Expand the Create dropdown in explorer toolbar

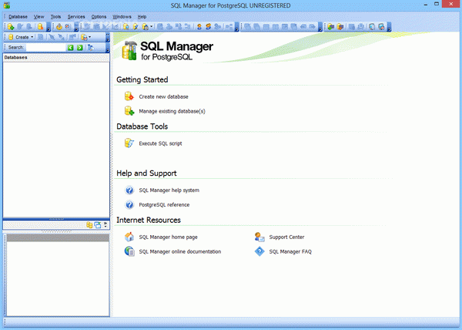[33, 36]
